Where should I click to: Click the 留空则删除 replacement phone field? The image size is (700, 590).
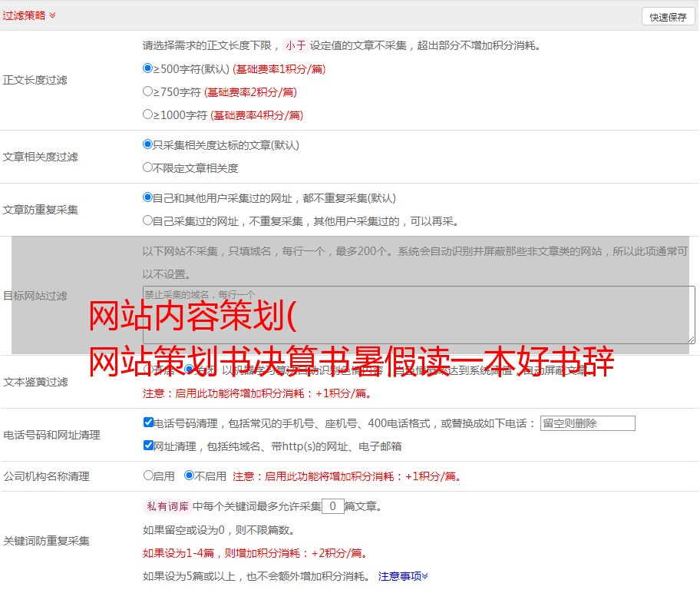click(587, 423)
